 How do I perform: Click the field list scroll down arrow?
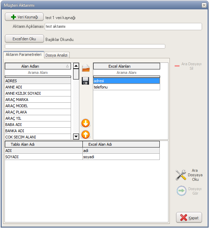[76, 137]
